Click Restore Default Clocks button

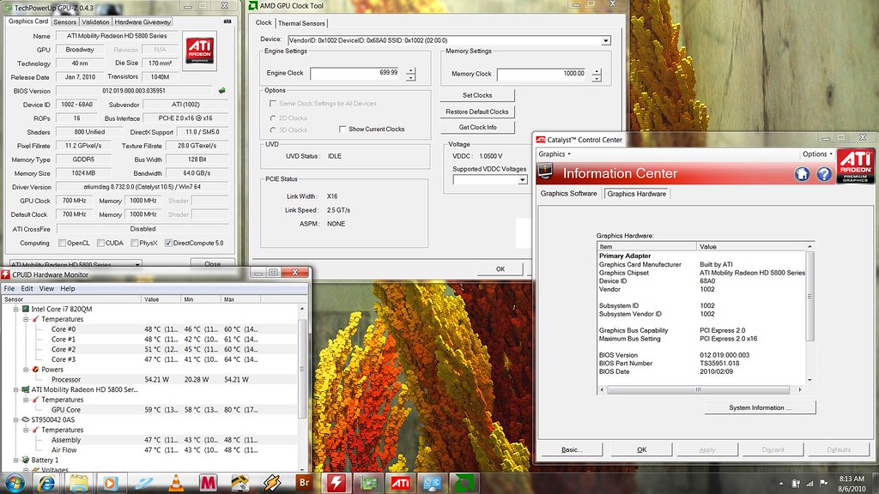click(477, 111)
